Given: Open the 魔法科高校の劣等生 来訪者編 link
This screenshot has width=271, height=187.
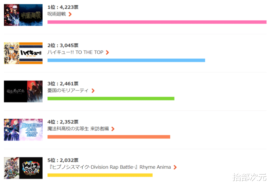Looking at the screenshot, I should [x=78, y=129].
